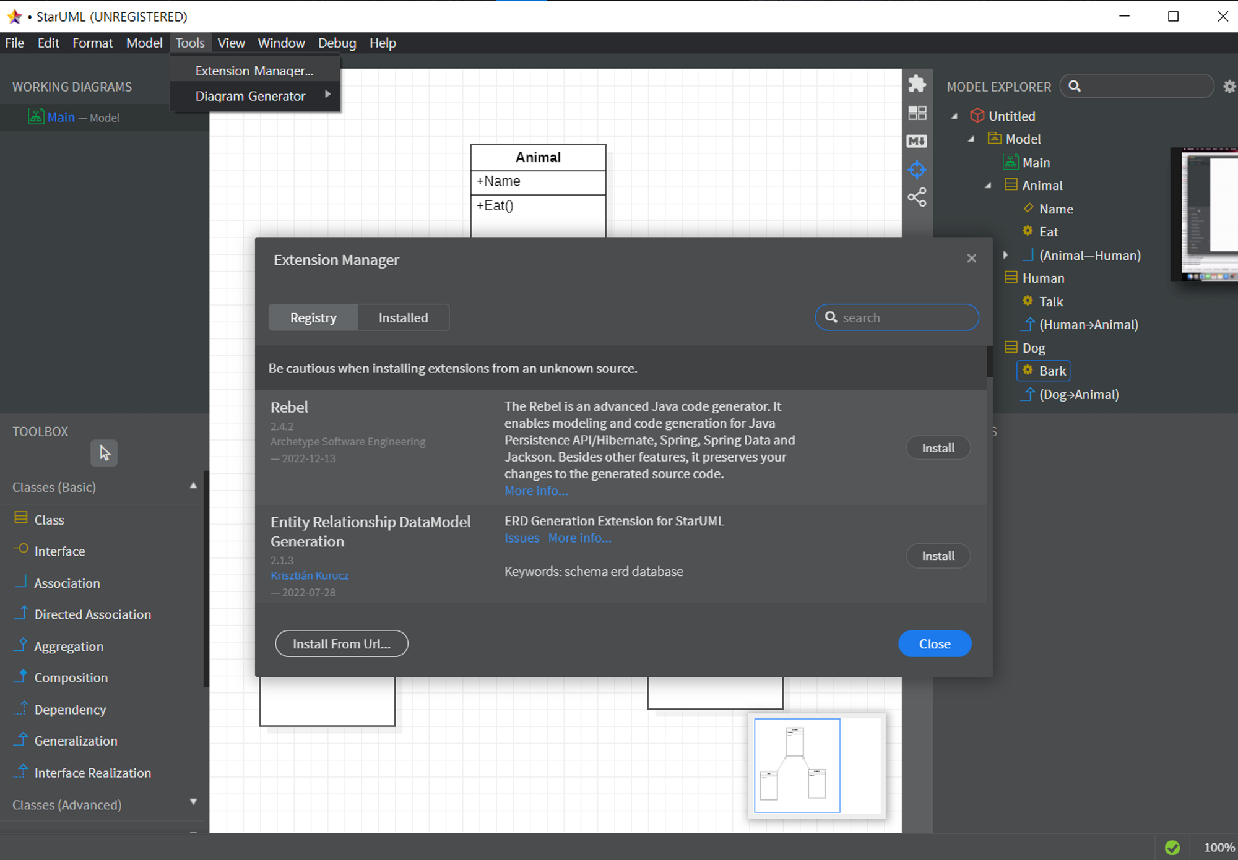Image resolution: width=1238 pixels, height=860 pixels.
Task: Open the model explorer settings gear
Action: [x=1229, y=87]
